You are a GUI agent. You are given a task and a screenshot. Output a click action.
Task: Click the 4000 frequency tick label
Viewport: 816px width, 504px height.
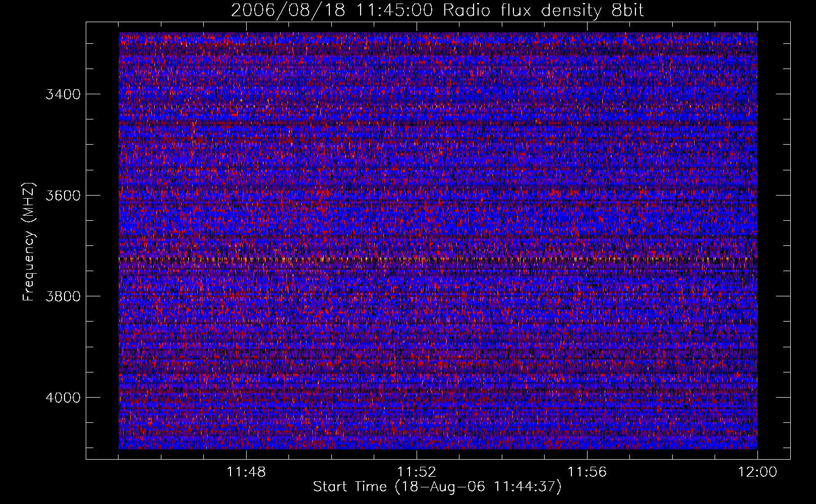[63, 398]
